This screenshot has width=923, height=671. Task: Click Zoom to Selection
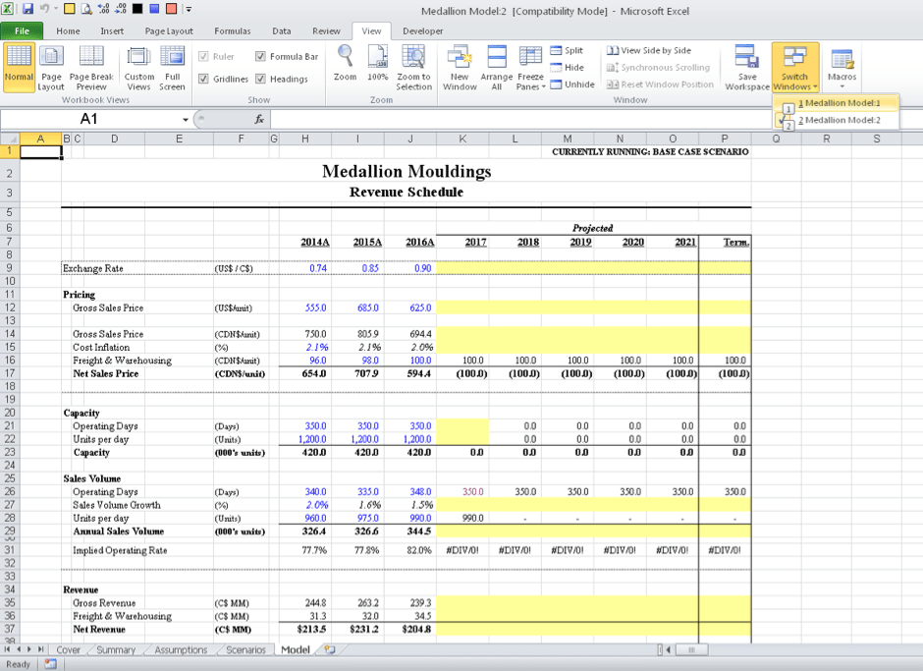point(413,67)
